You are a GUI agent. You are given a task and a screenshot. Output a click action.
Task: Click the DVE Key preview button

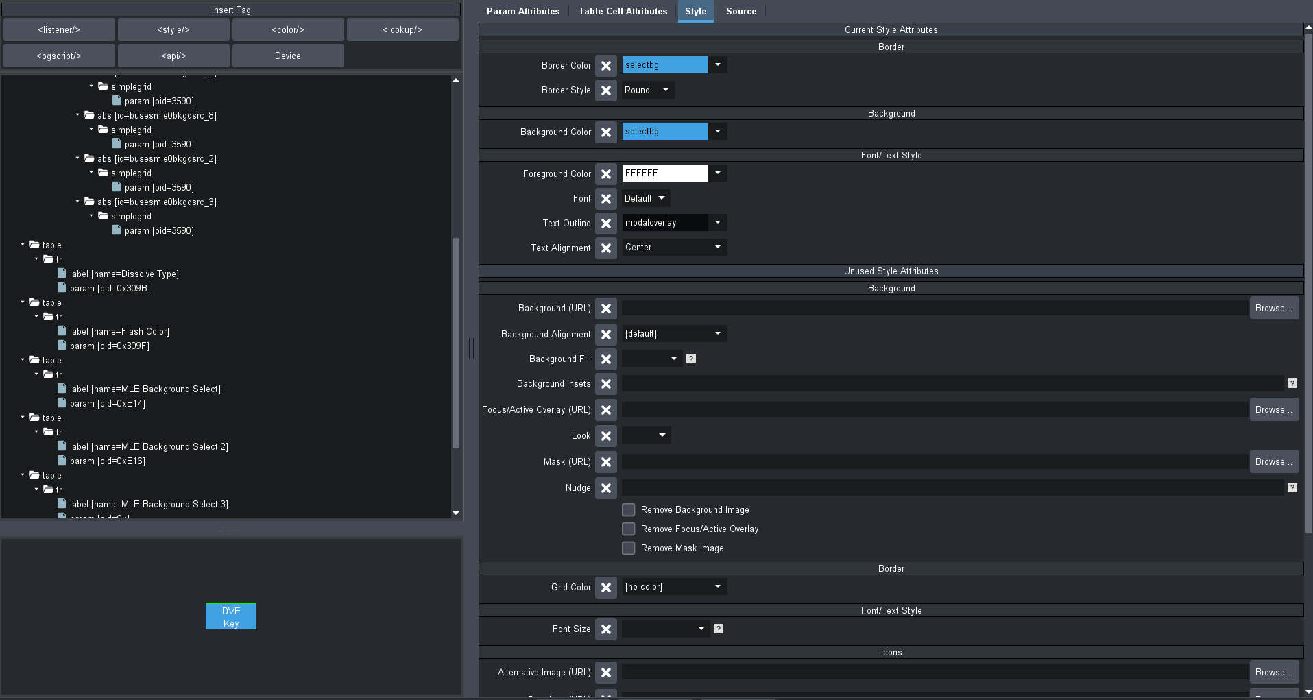click(231, 617)
